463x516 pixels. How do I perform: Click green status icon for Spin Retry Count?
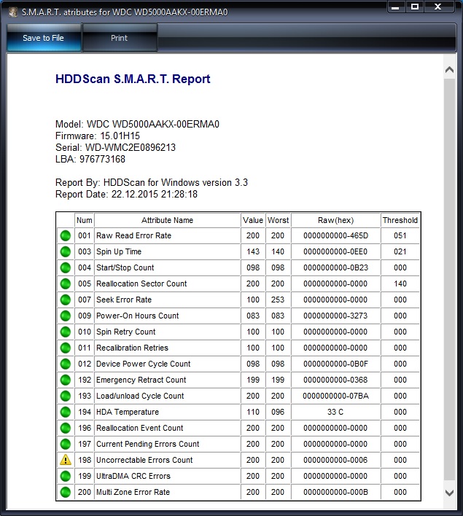[66, 332]
